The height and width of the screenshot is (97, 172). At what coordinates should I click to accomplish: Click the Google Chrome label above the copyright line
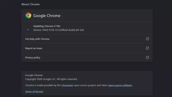(34, 75)
